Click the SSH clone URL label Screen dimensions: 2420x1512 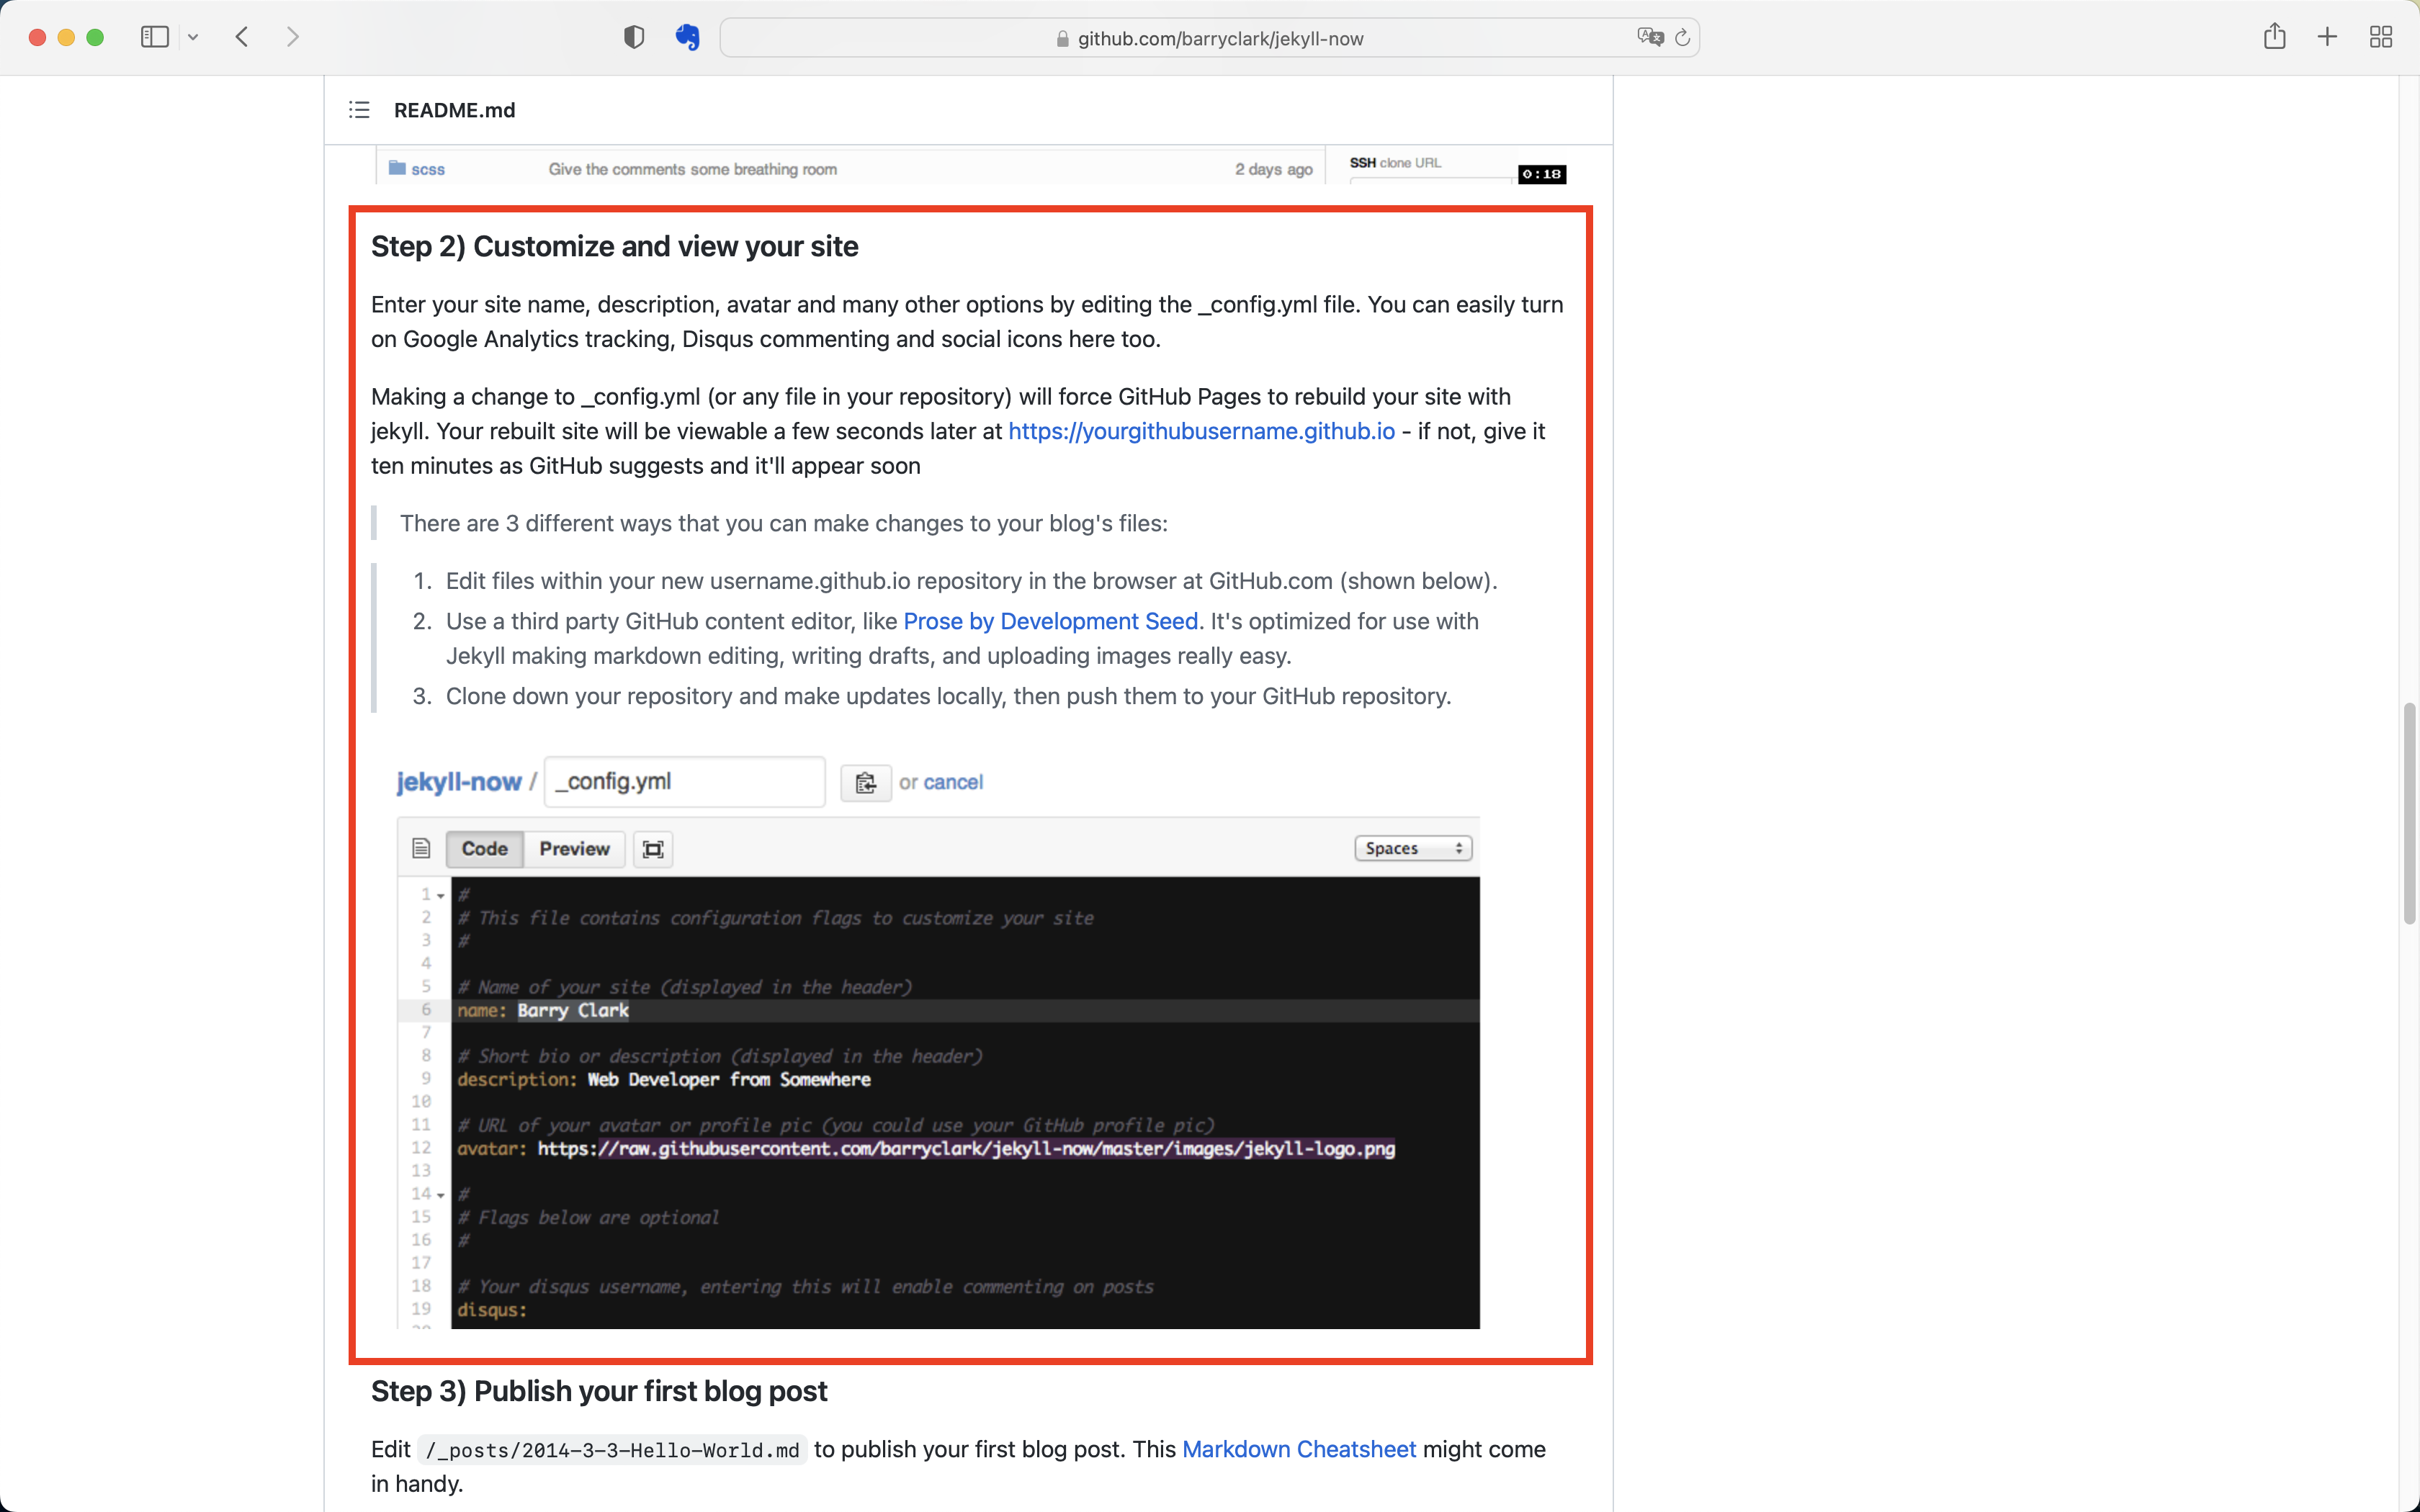[1395, 162]
